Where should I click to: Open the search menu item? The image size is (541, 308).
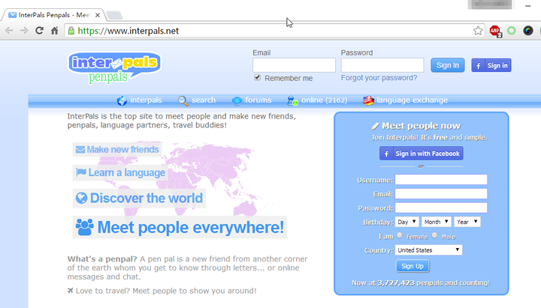[x=197, y=100]
